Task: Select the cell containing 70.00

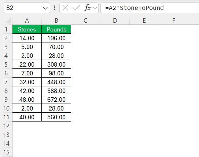Action: pyautogui.click(x=56, y=47)
